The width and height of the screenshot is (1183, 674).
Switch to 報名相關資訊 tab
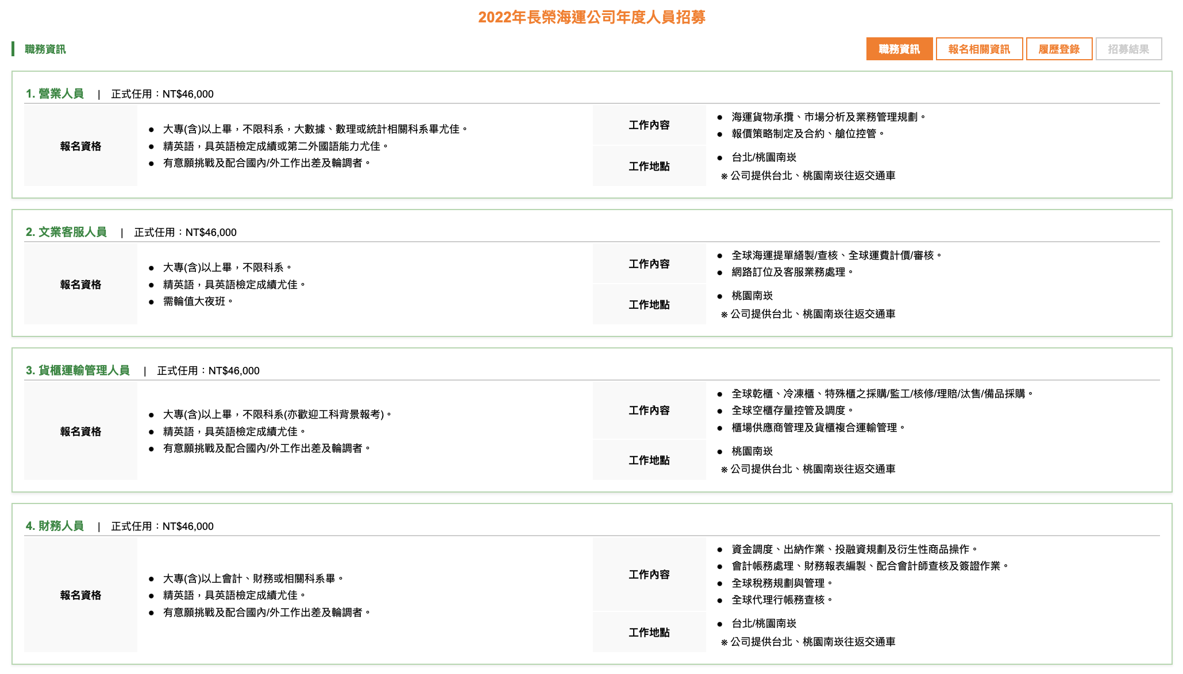(x=979, y=49)
